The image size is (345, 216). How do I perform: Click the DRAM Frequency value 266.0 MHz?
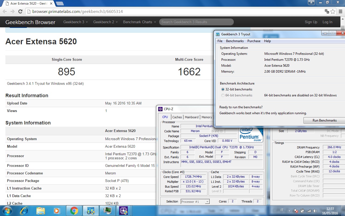tap(334, 147)
